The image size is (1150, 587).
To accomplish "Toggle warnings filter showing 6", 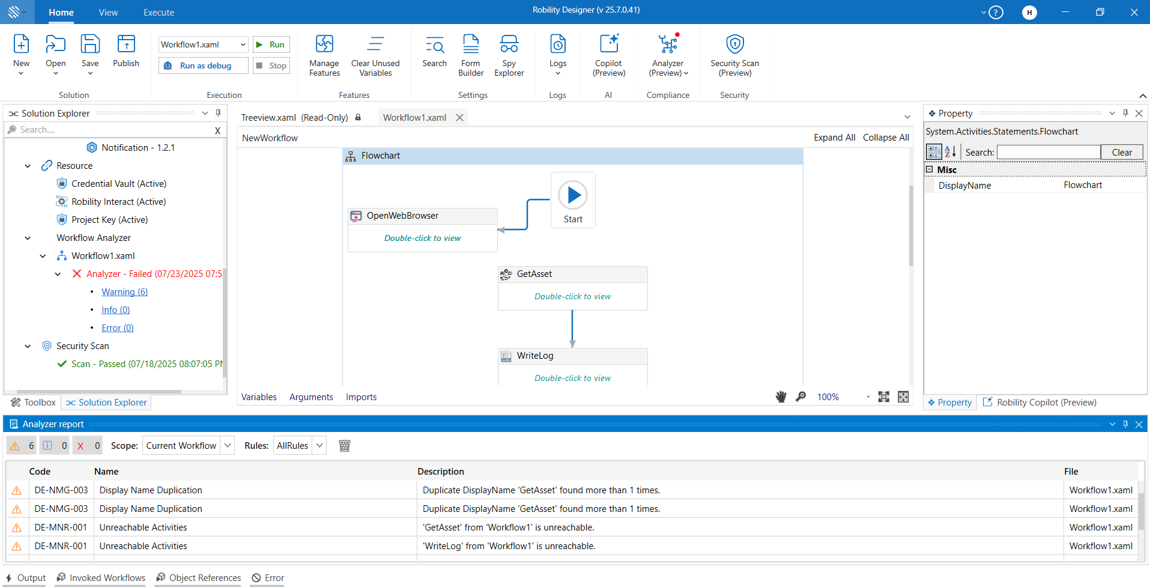I will (x=22, y=446).
